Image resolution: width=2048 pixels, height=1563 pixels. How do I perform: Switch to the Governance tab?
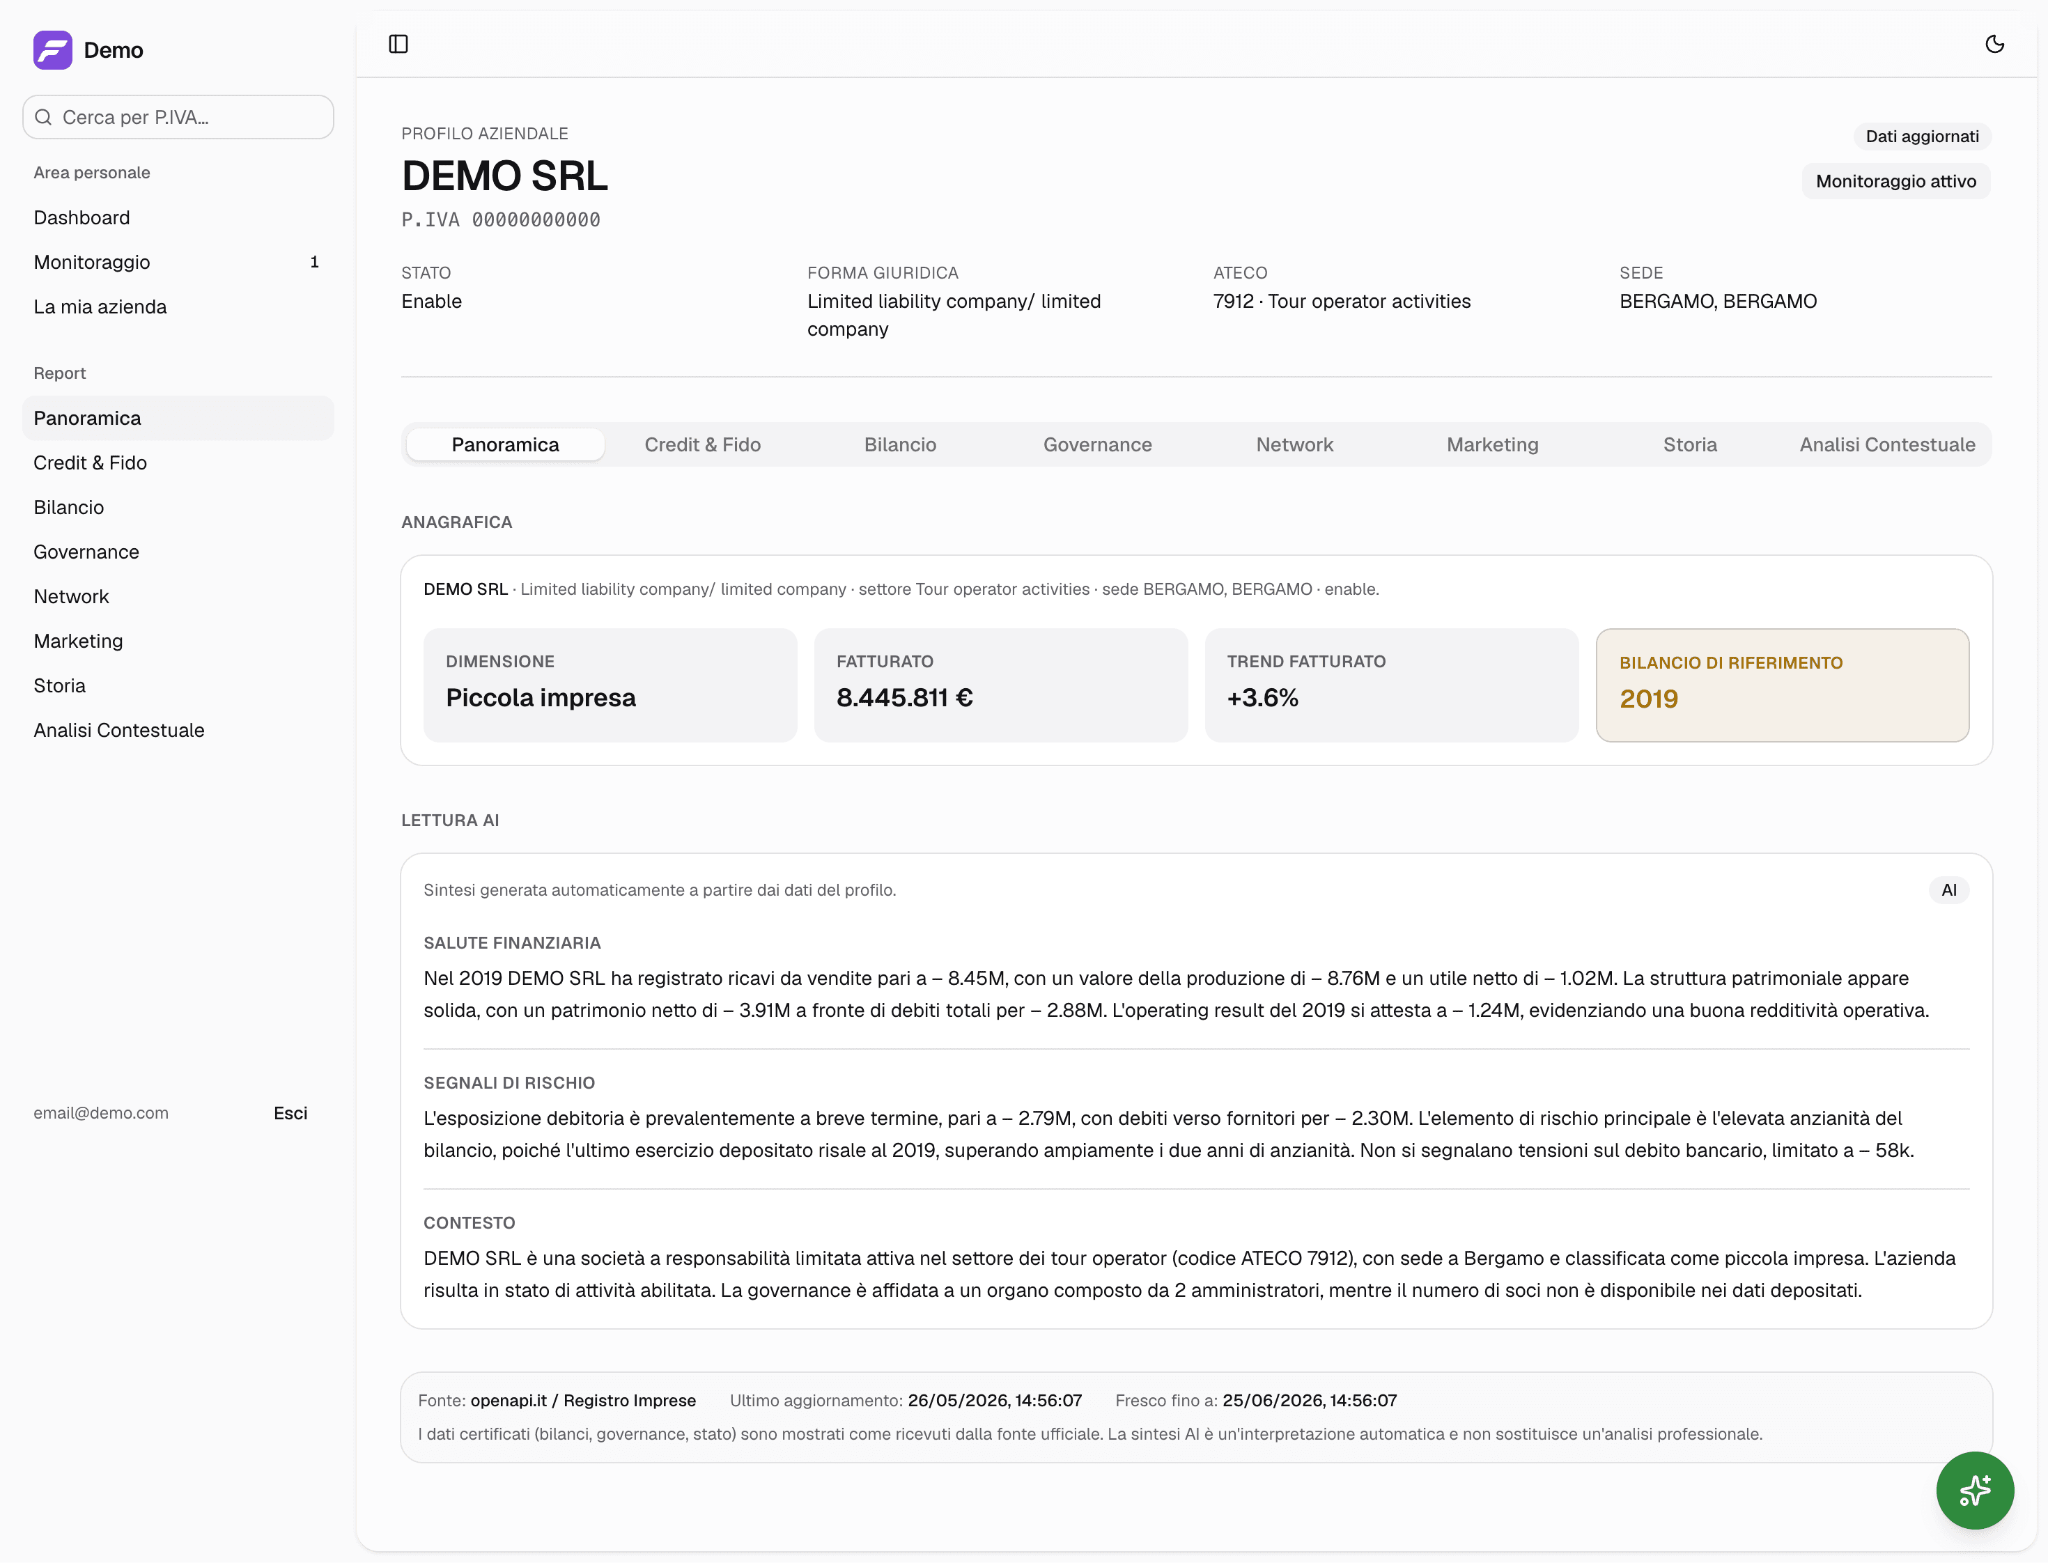[1097, 444]
